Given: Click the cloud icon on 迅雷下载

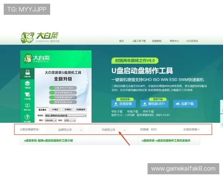Looking at the screenshot, I should point(178,104).
